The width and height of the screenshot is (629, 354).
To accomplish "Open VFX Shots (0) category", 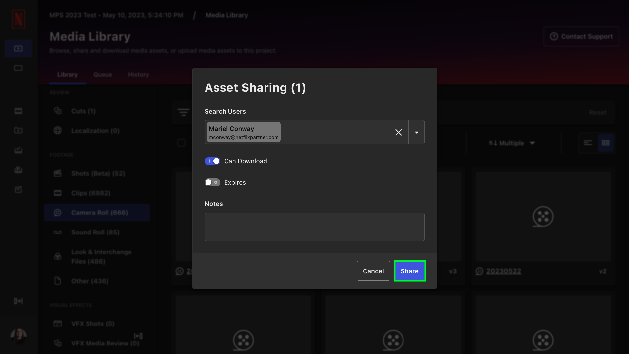I will (97, 324).
